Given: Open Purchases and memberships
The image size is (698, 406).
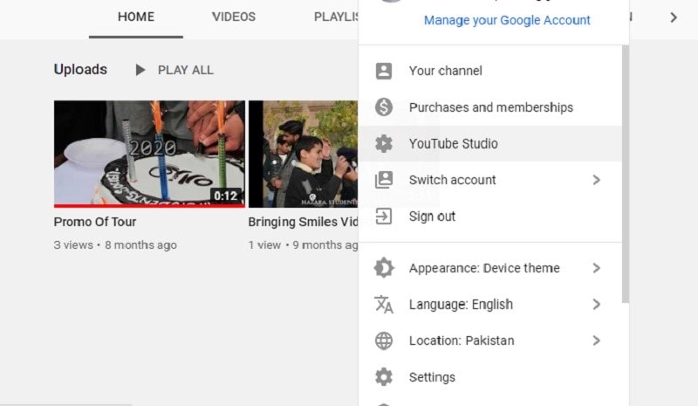Looking at the screenshot, I should coord(490,107).
